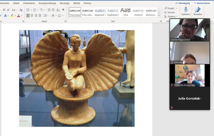The height and width of the screenshot is (136, 214).
Task: Start the Dyktafon dictation
Action: click(x=186, y=11)
